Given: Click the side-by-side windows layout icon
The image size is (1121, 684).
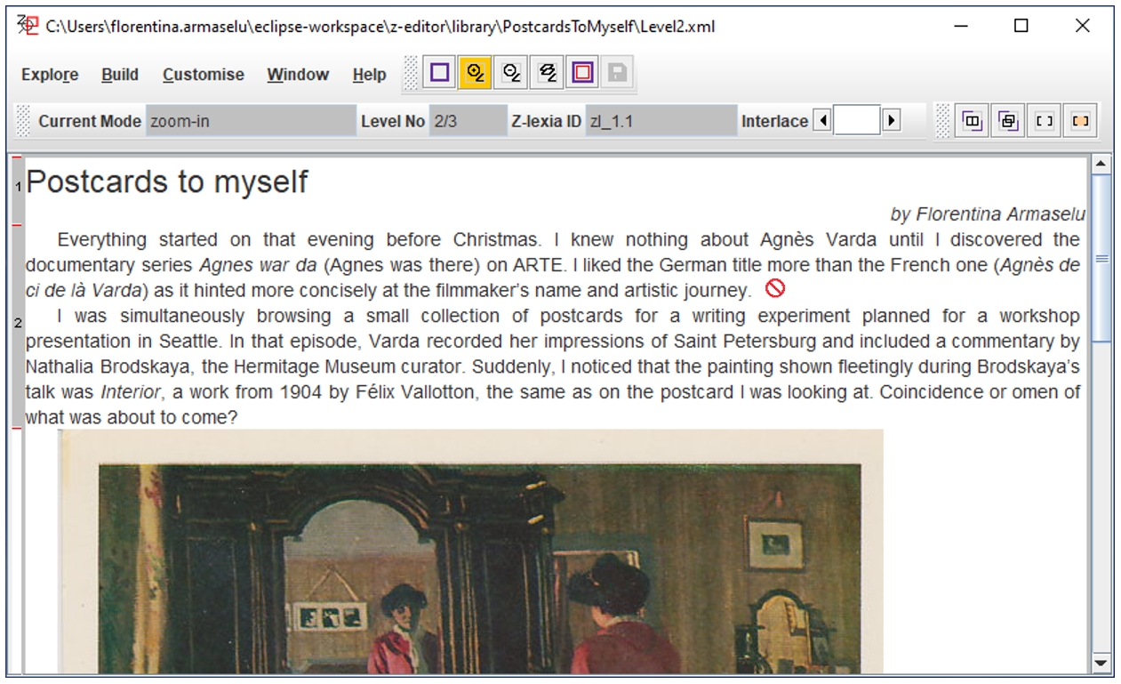Looking at the screenshot, I should pos(973,121).
